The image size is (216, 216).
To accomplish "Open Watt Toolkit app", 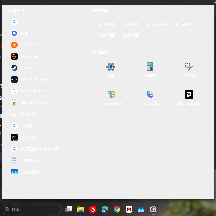I will tap(150, 97).
